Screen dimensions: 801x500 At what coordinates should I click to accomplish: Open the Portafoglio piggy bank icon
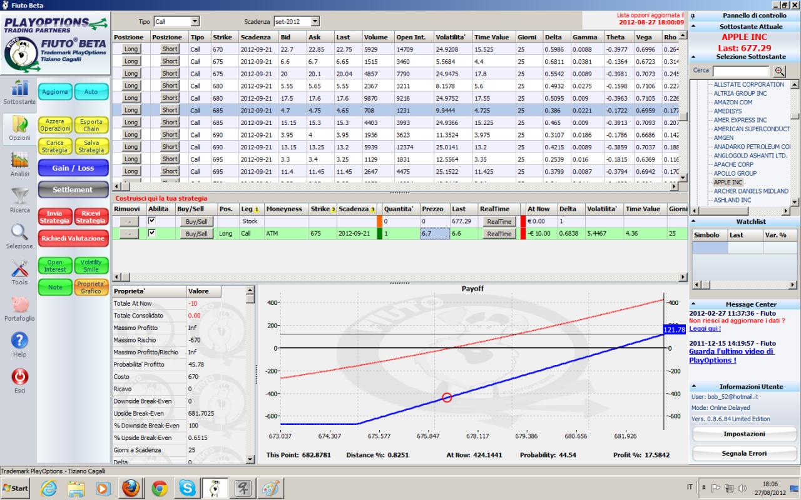pyautogui.click(x=19, y=305)
